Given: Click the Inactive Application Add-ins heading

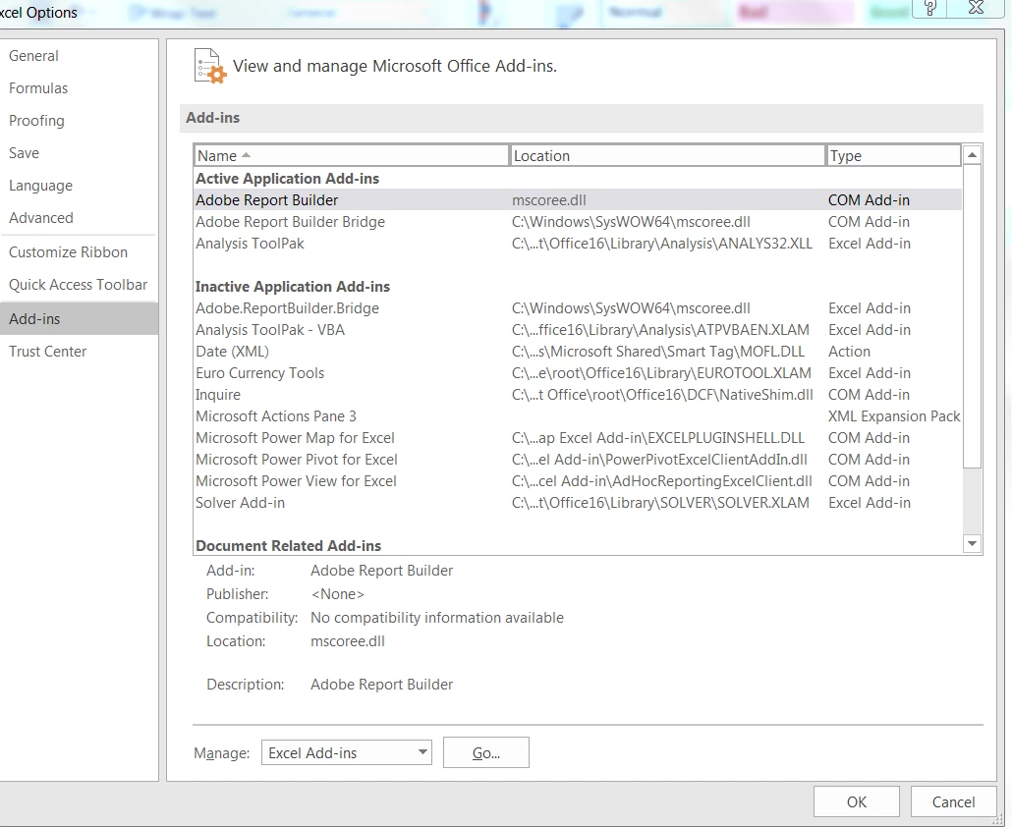Looking at the screenshot, I should tap(293, 287).
